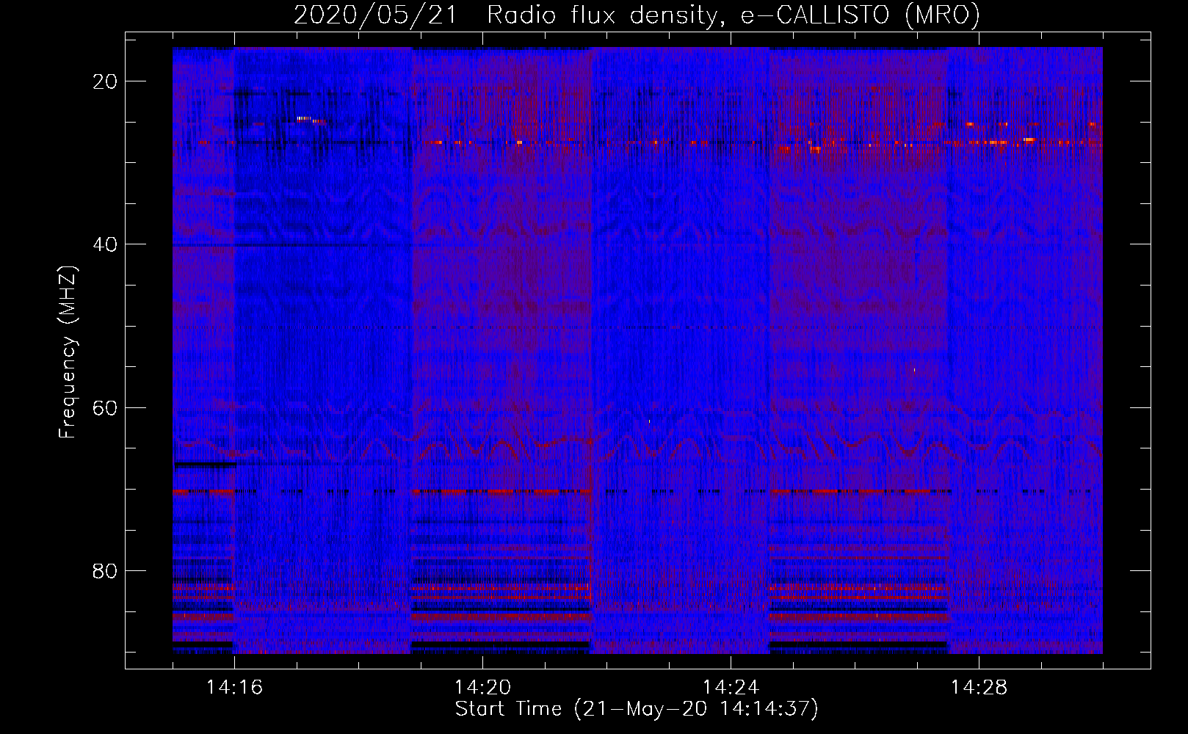
Task: Click the '60' frequency tick label
Action: point(105,407)
